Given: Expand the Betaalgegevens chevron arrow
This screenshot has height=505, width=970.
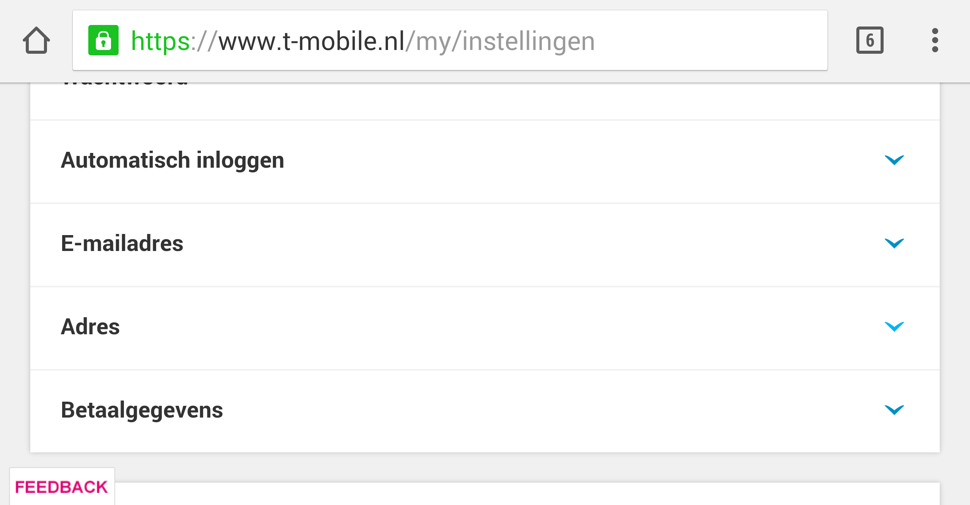Looking at the screenshot, I should click(x=894, y=410).
